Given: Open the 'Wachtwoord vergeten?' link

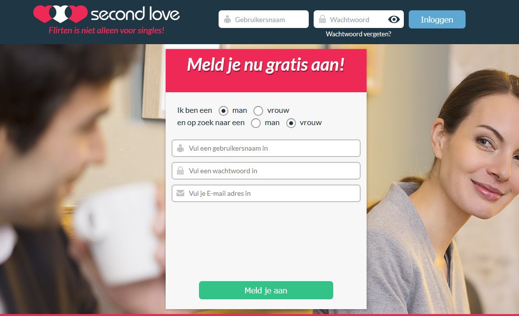Looking at the screenshot, I should pos(358,34).
